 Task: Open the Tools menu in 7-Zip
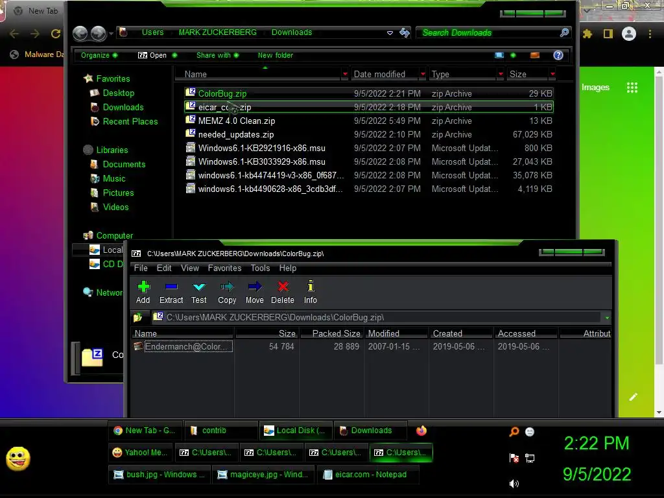click(x=260, y=268)
